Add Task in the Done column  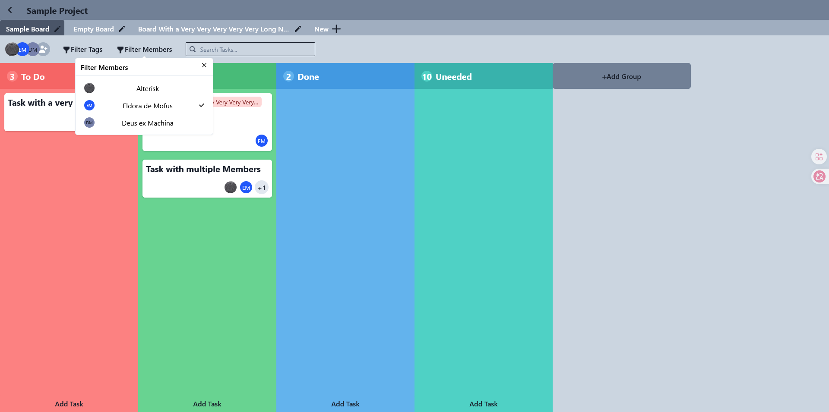click(345, 404)
